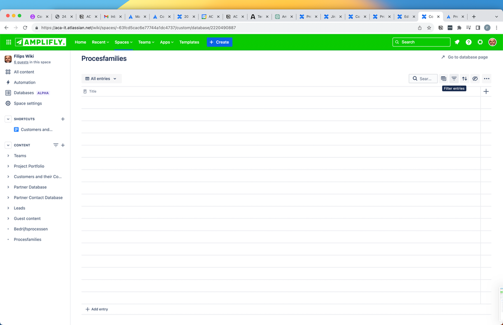Open the browser extensions puzzle icon
Screen dimensions: 503x325
pyautogui.click(x=459, y=28)
